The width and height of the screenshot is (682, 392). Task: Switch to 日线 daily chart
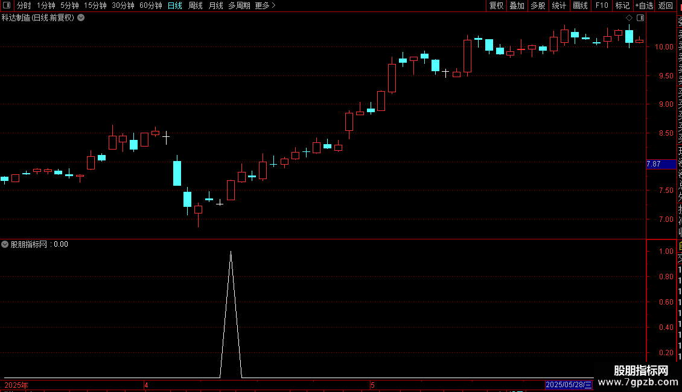pos(175,5)
